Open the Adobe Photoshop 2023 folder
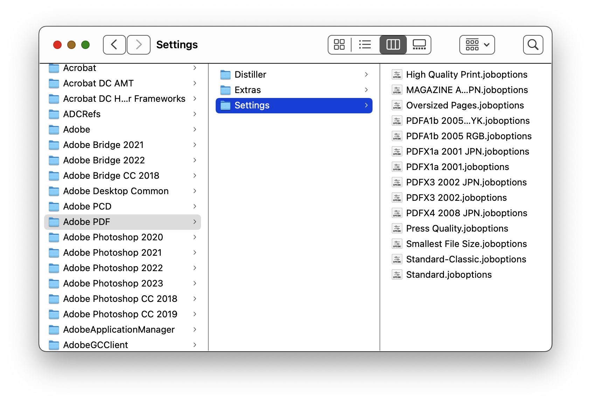The height and width of the screenshot is (403, 591). click(113, 283)
